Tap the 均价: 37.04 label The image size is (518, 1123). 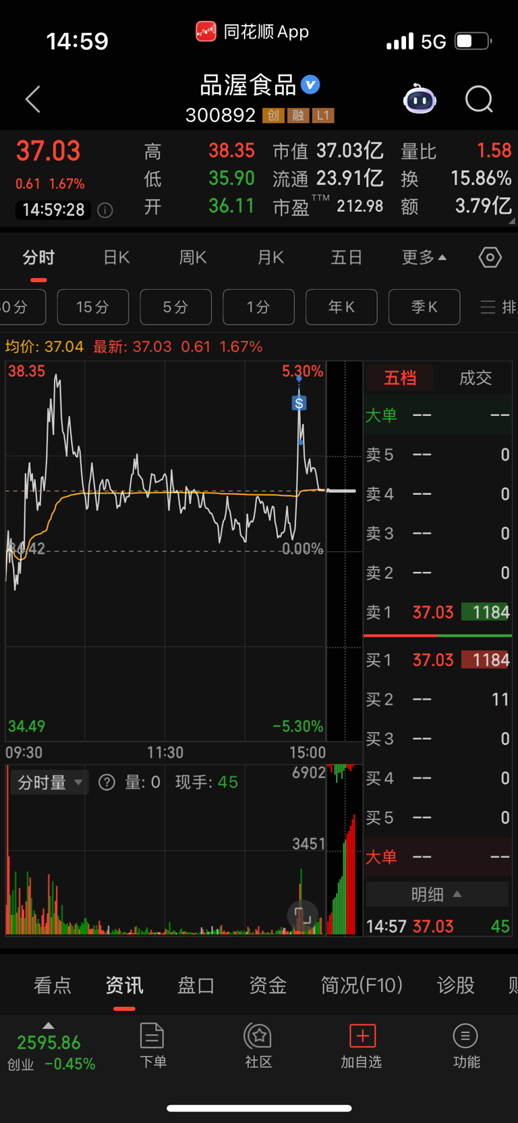coord(44,346)
